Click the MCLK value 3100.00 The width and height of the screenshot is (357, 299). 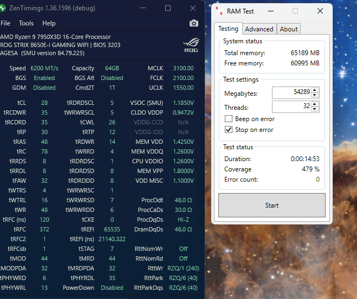coord(183,68)
